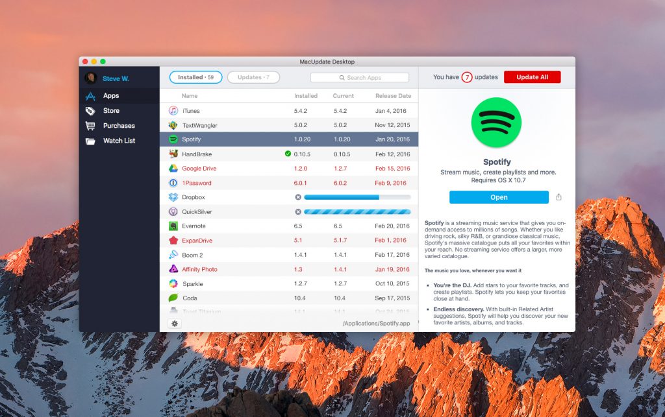Image resolution: width=665 pixels, height=417 pixels.
Task: Click the TextWrangler app icon
Action: 173,125
